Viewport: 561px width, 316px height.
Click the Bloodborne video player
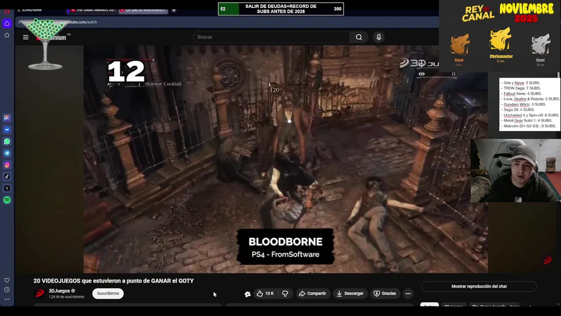285,159
